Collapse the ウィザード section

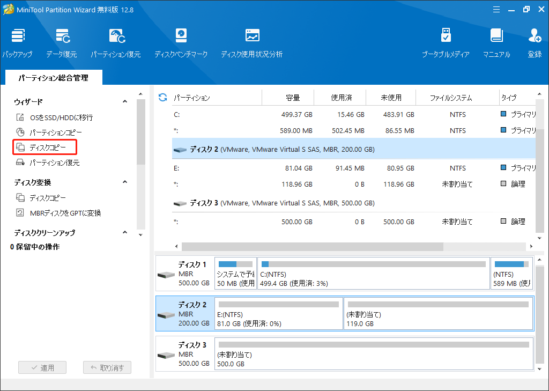[124, 101]
